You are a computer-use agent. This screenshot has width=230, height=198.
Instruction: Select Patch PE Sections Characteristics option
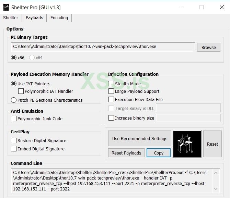coord(14,100)
